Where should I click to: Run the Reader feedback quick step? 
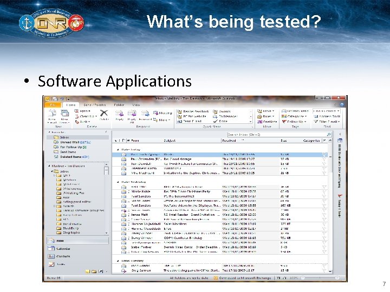[193, 111]
